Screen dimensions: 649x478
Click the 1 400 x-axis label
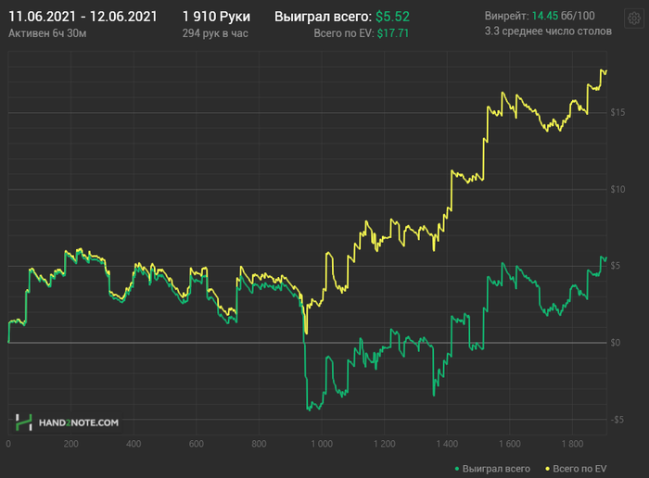coord(447,444)
